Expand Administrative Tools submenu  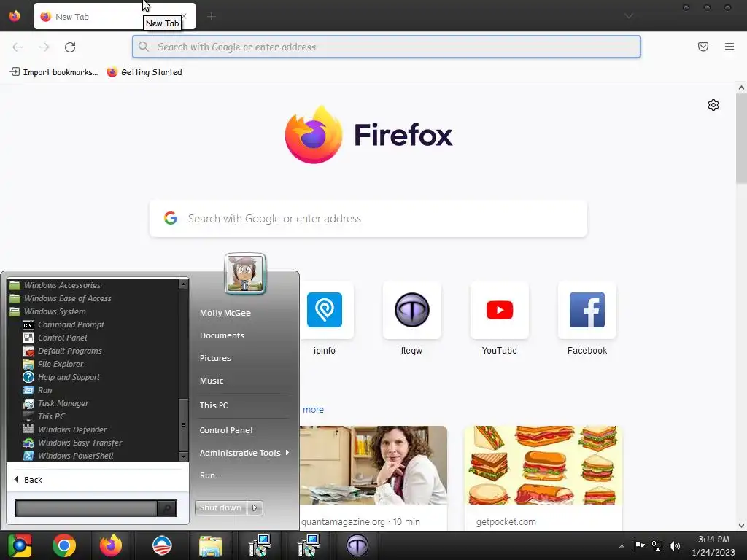(x=244, y=453)
